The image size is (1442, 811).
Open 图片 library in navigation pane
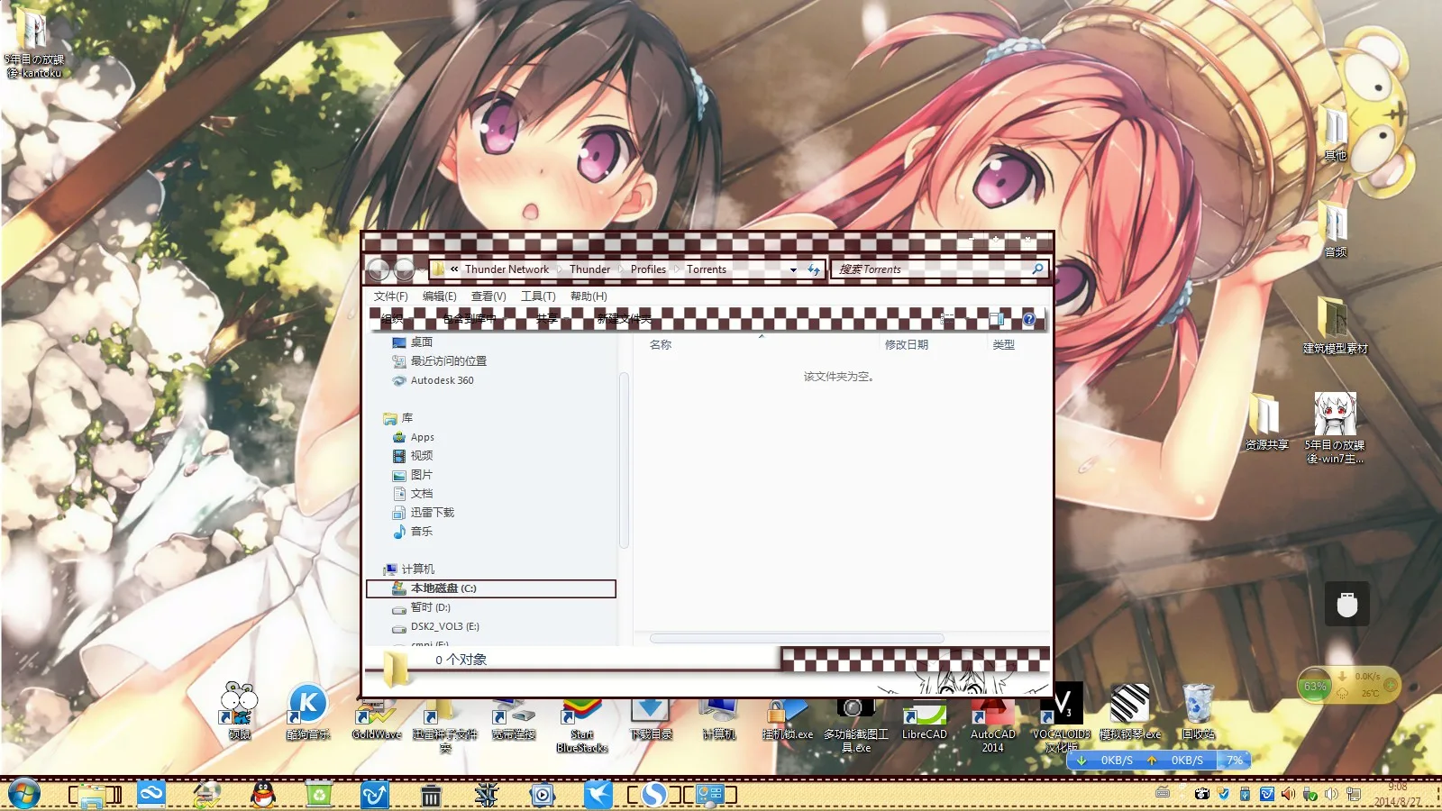tap(413, 475)
